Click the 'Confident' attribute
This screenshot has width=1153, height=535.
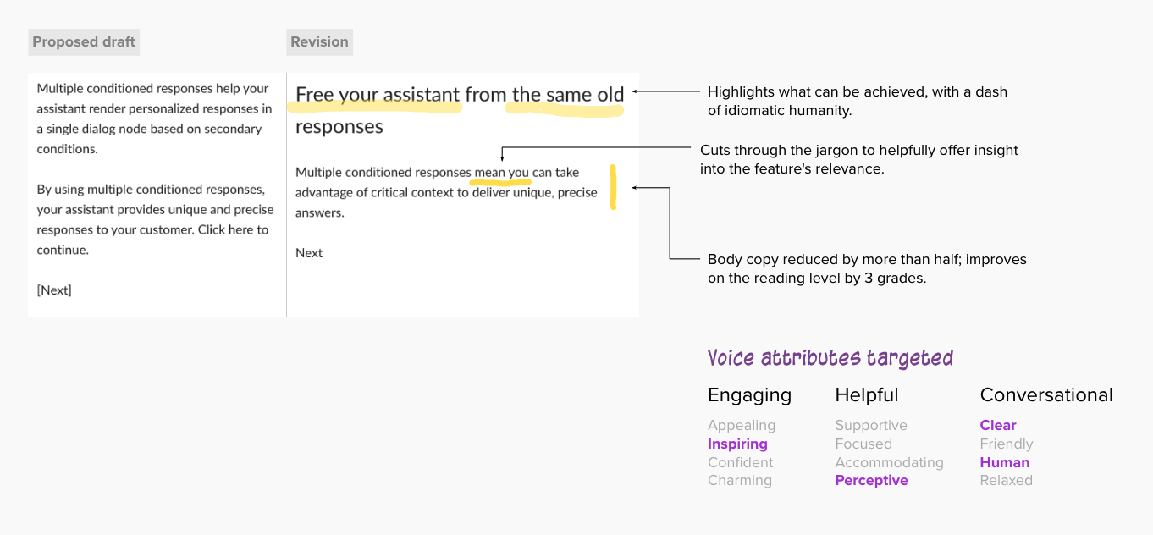tap(741, 462)
